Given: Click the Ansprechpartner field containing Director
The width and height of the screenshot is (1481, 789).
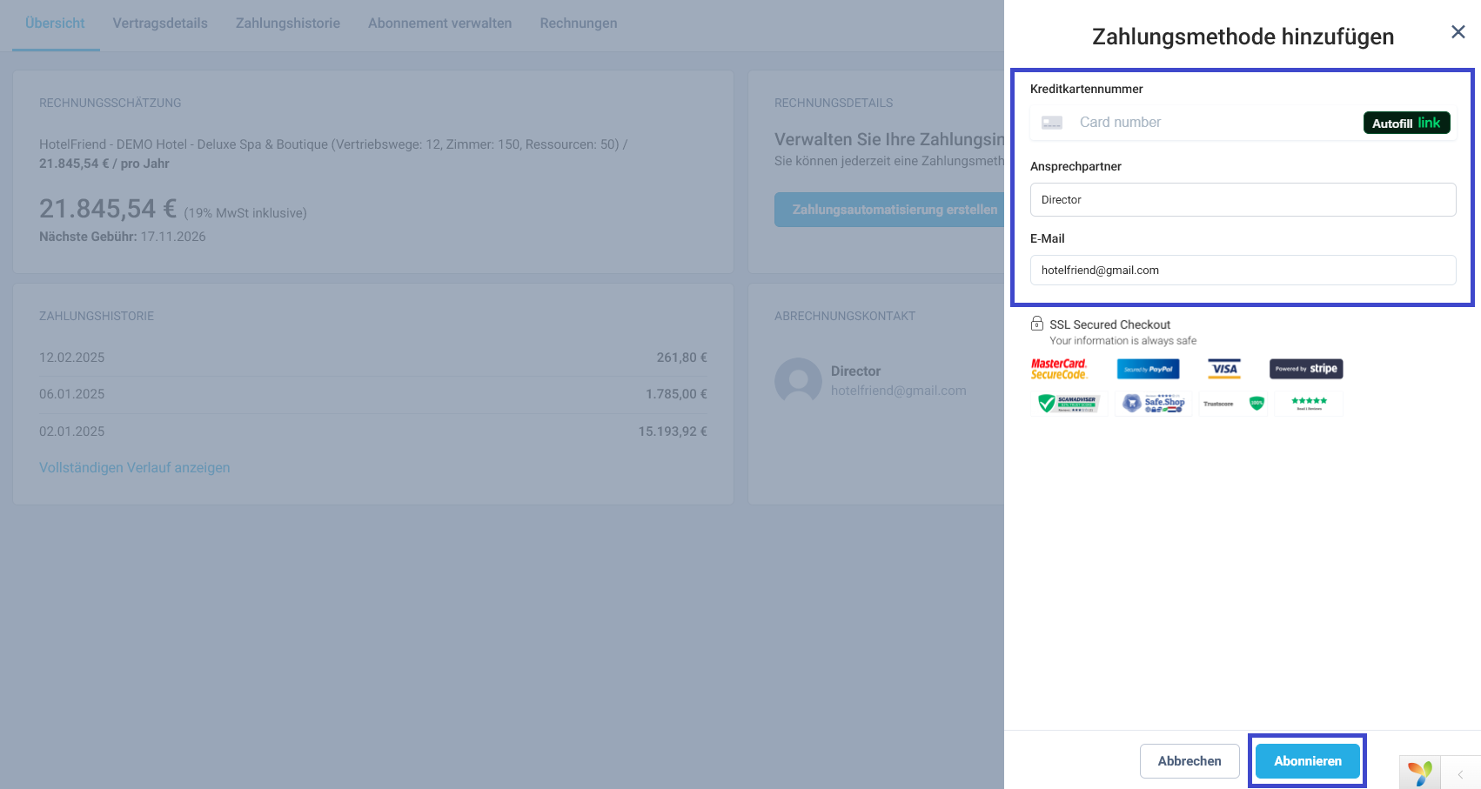Looking at the screenshot, I should click(1243, 199).
